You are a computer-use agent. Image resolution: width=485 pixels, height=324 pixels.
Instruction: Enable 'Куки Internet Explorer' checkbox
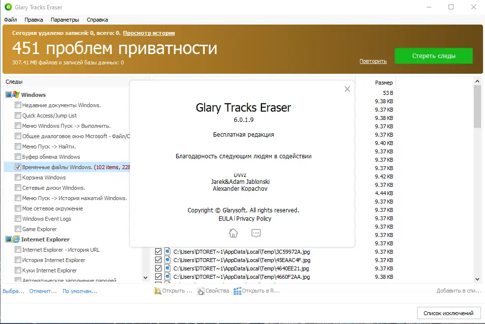18,270
